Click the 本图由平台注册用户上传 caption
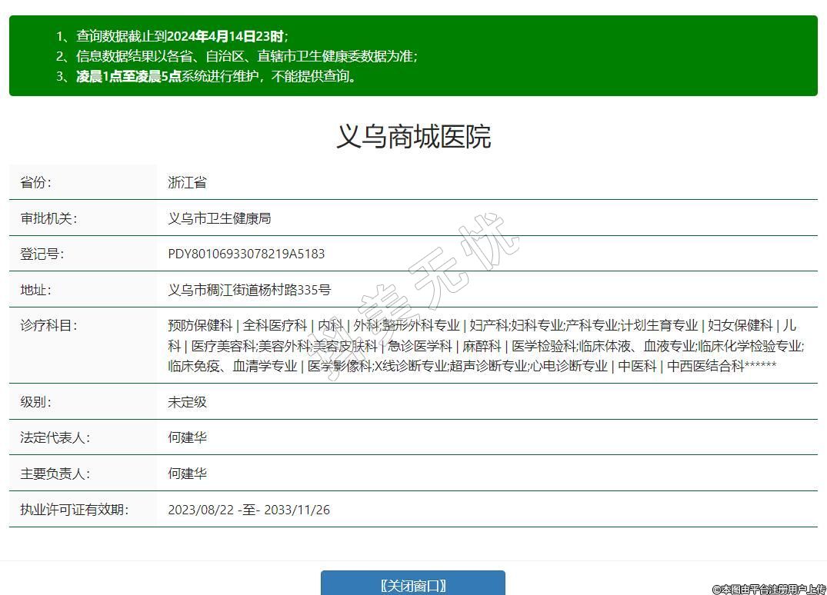Image resolution: width=827 pixels, height=595 pixels. click(x=769, y=589)
